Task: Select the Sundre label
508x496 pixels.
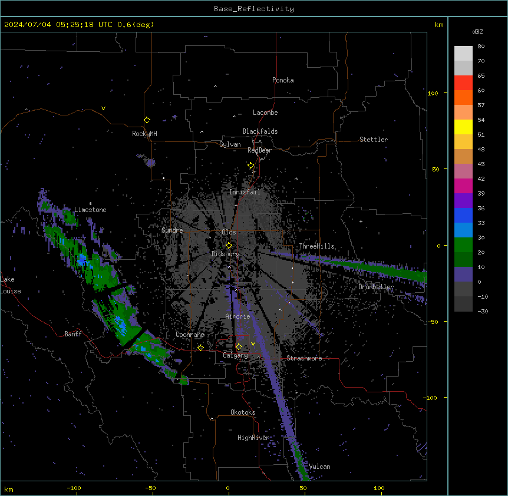Action: (172, 230)
